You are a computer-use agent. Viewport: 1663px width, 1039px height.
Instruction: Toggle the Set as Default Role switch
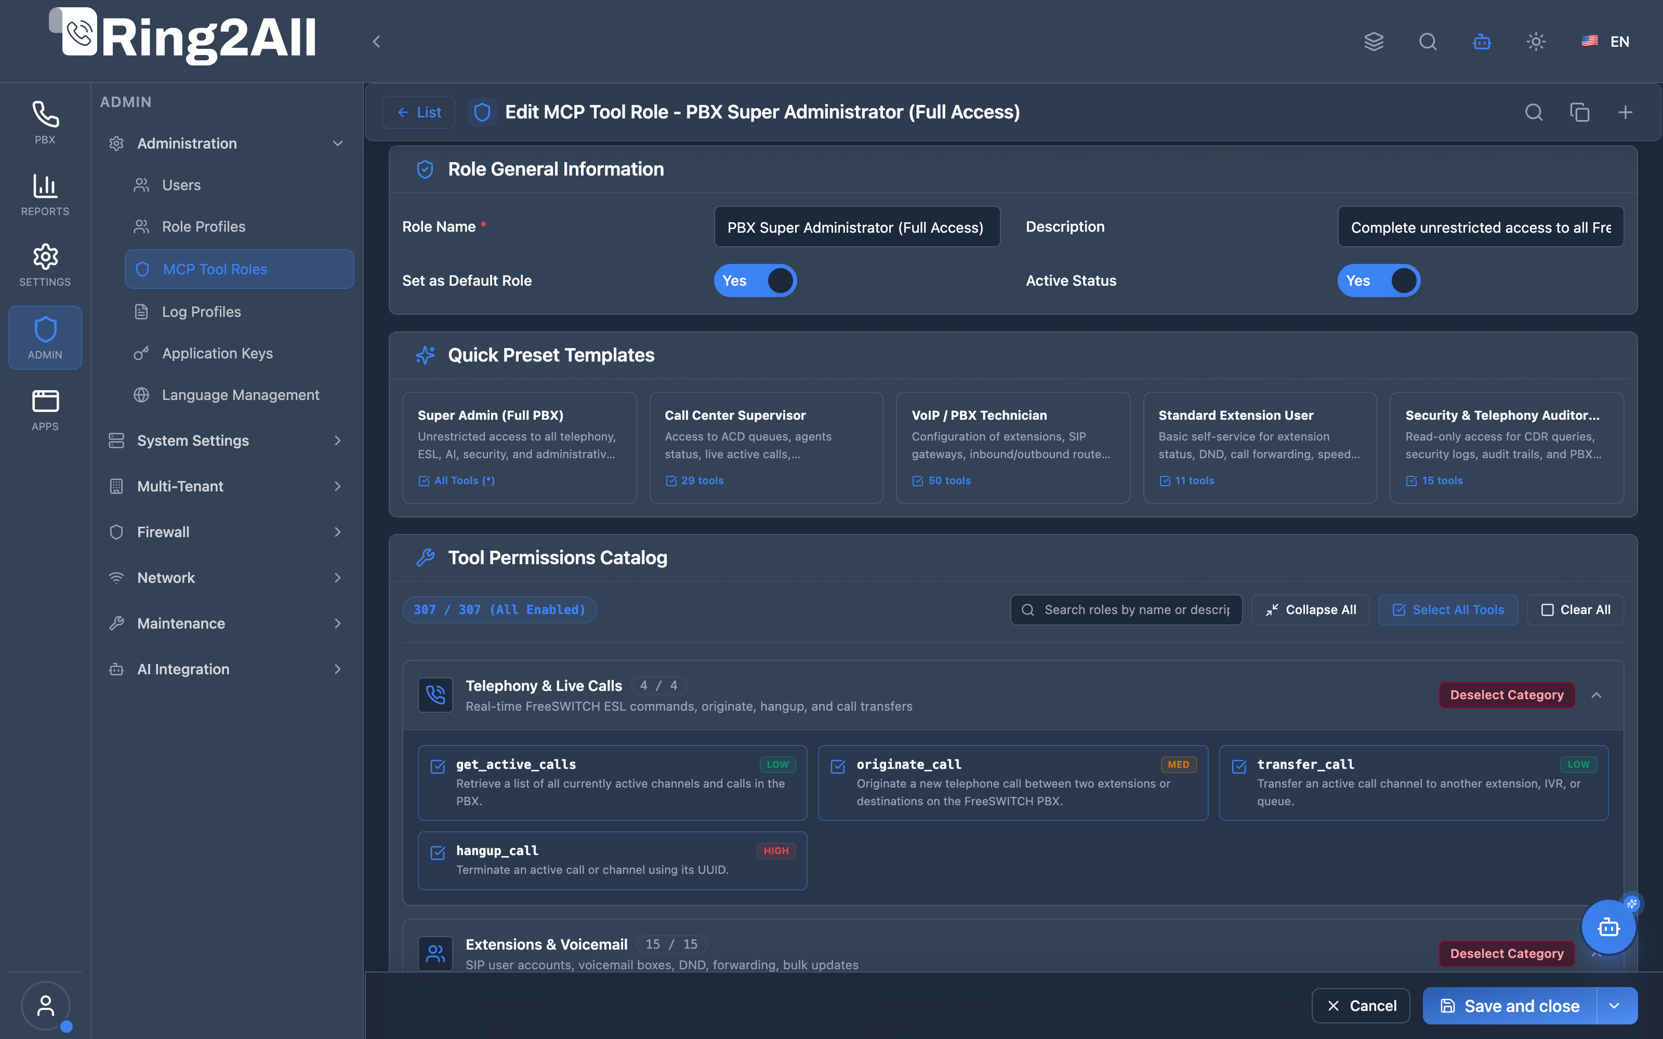[755, 281]
